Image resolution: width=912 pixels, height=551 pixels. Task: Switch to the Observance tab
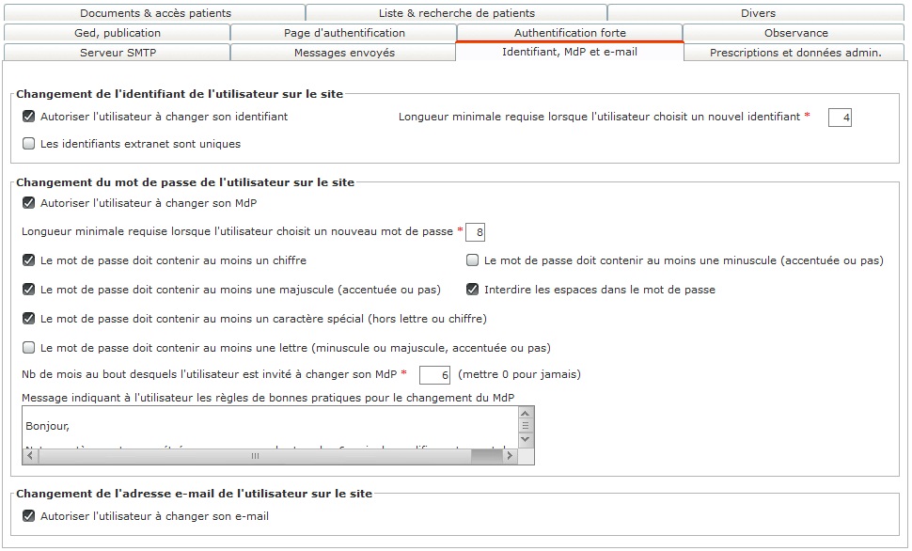coord(795,33)
